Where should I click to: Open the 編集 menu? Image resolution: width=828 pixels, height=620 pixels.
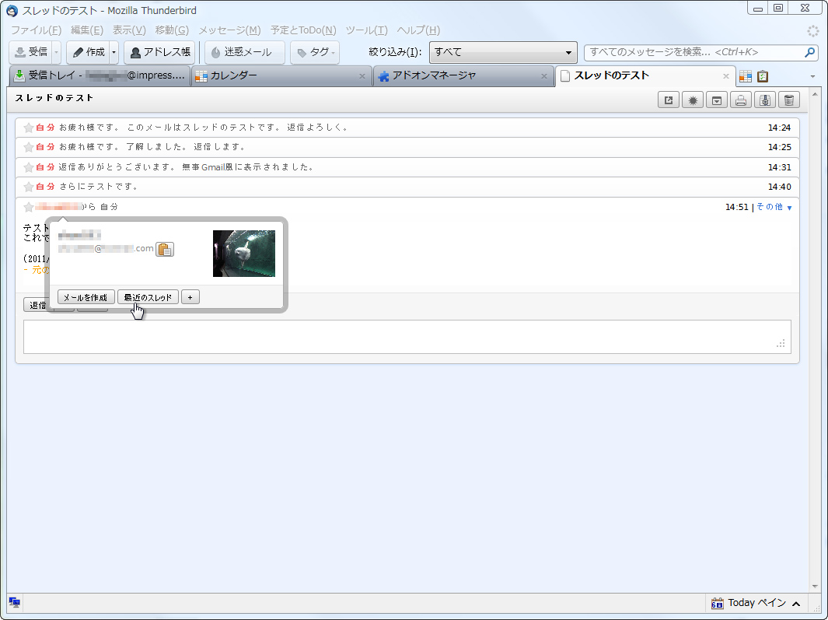[x=86, y=30]
